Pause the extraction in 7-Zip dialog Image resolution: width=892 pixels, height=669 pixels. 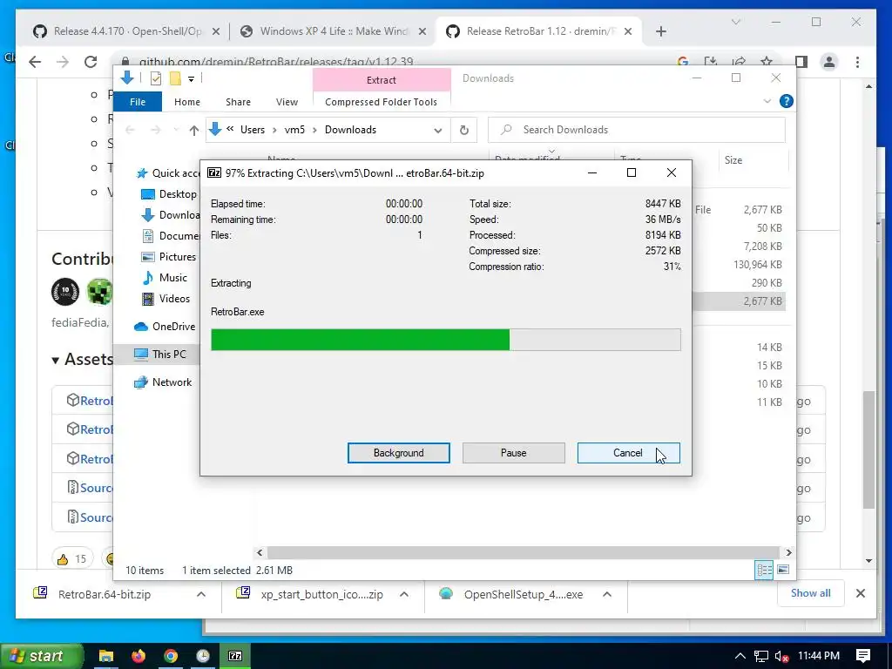[513, 453]
